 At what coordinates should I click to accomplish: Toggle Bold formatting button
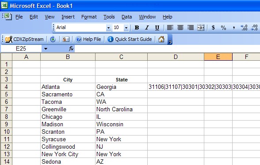pyautogui.click(x=137, y=28)
